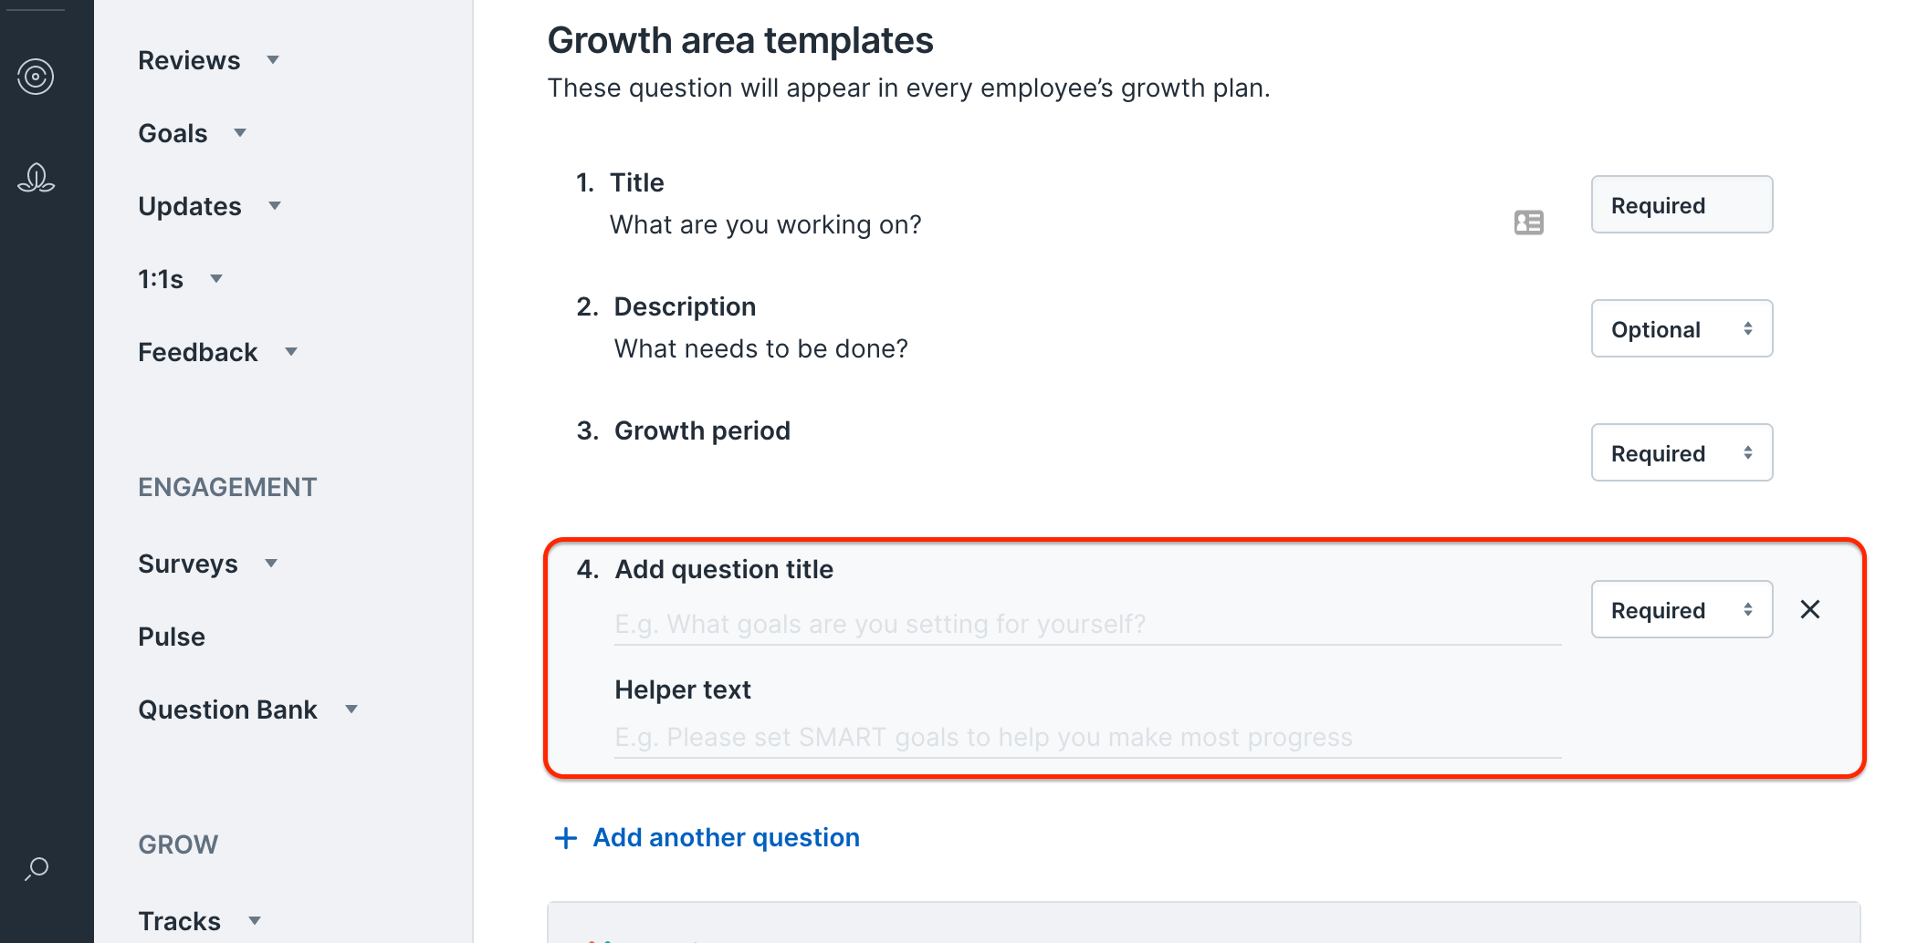Click the plus icon to add another question

(x=566, y=838)
